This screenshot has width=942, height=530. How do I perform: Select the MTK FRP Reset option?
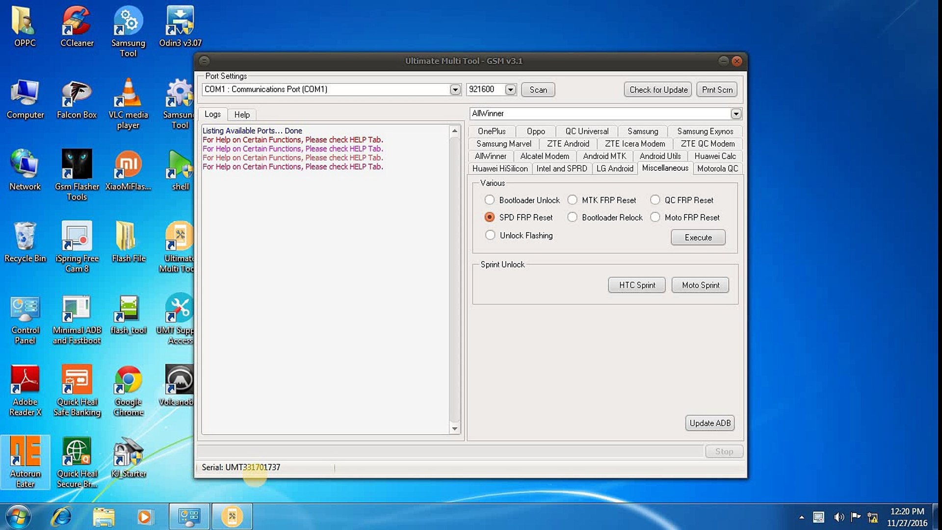pos(572,200)
